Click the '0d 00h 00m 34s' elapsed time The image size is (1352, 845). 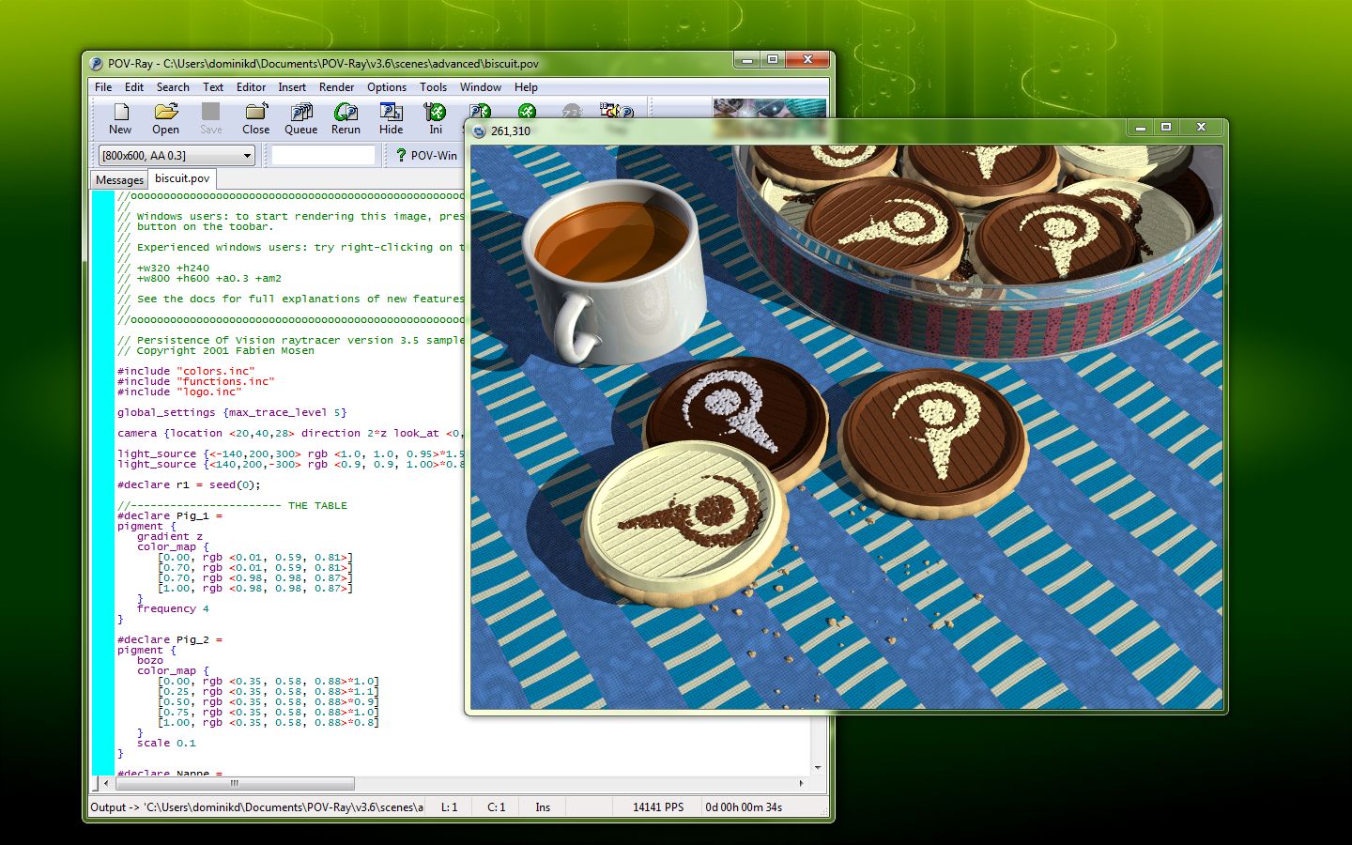(x=744, y=807)
